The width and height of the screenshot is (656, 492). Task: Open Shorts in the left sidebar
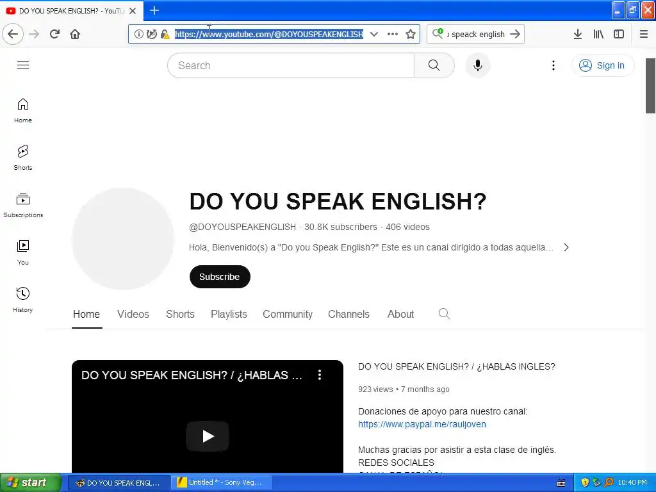(23, 158)
